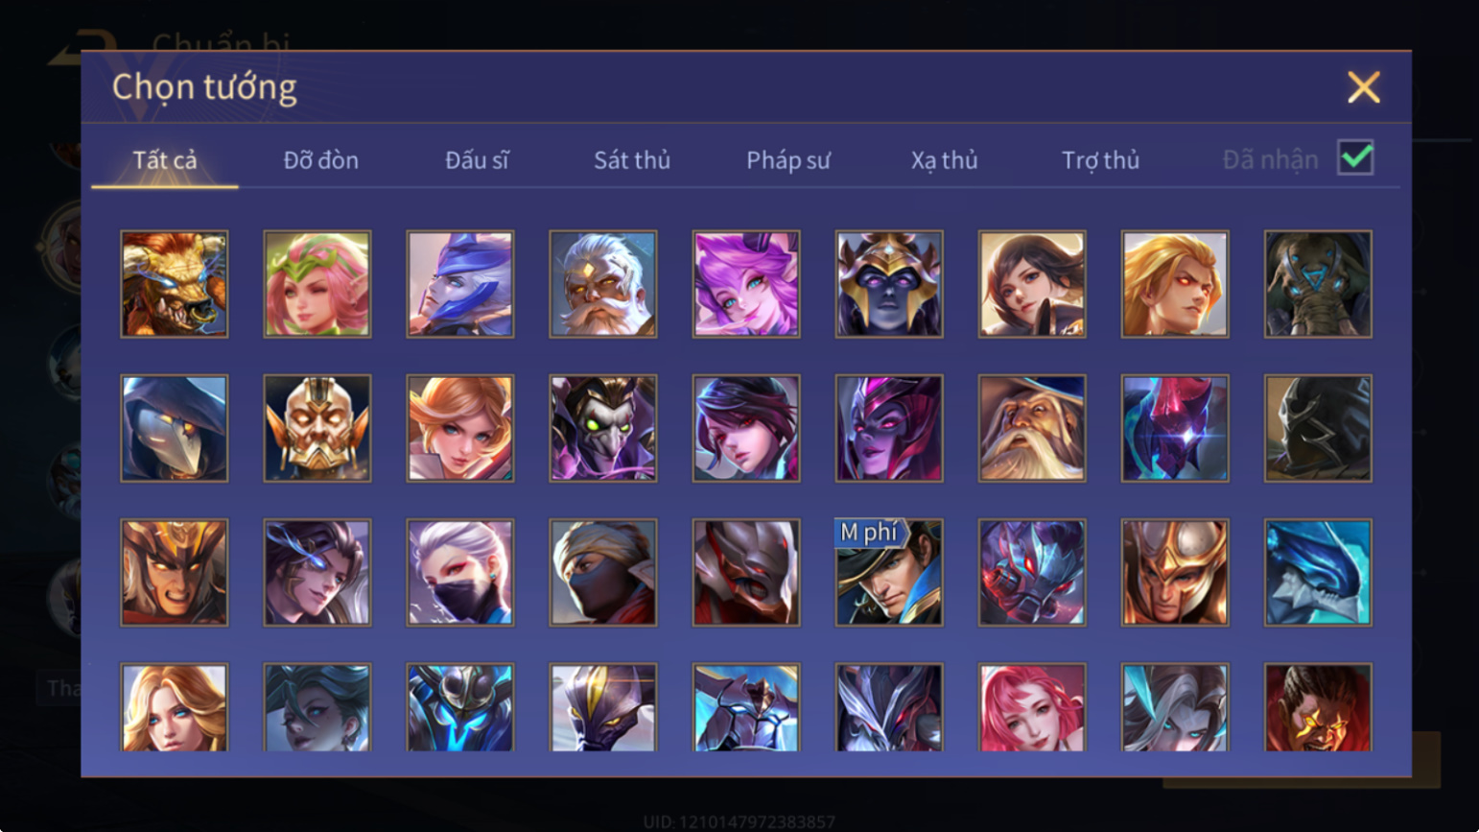
Task: Pick the hero tagged 'M phí'
Action: tap(889, 573)
